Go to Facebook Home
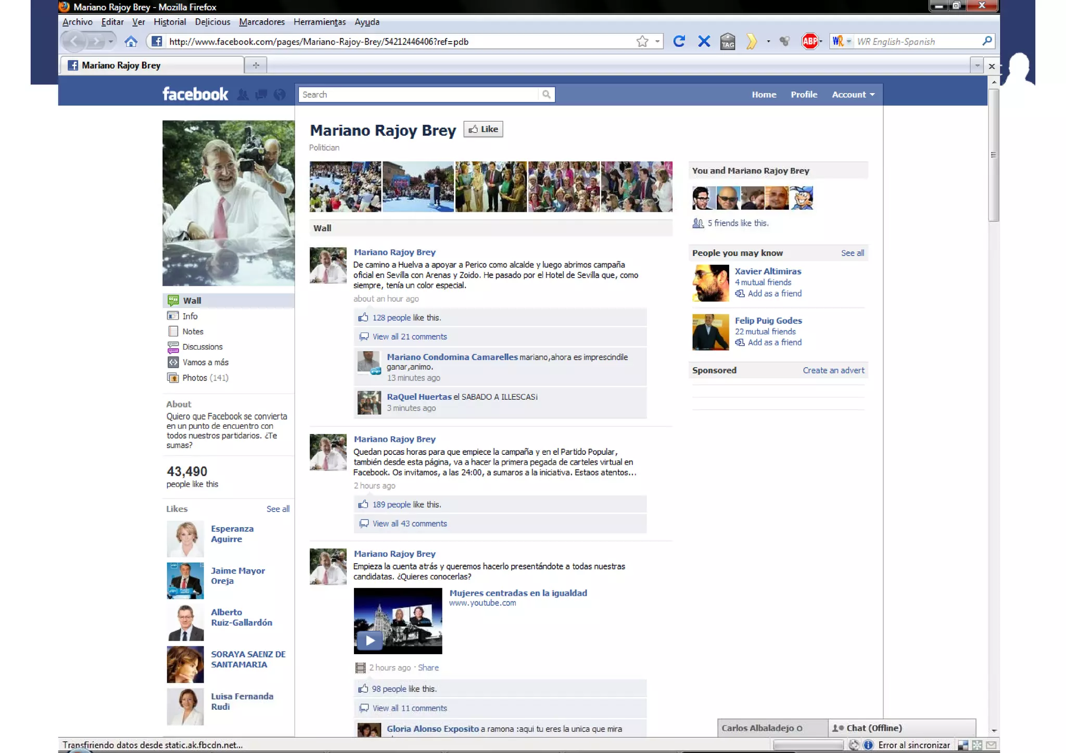 [x=764, y=94]
